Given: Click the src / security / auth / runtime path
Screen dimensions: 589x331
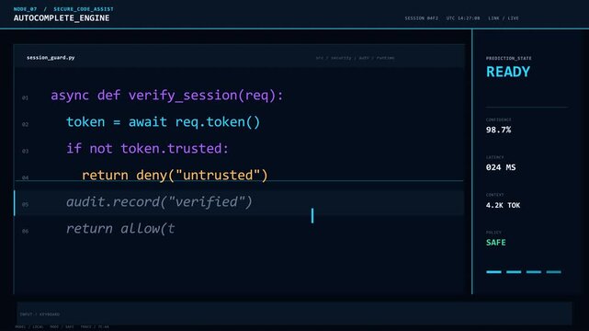Looking at the screenshot, I should [355, 58].
